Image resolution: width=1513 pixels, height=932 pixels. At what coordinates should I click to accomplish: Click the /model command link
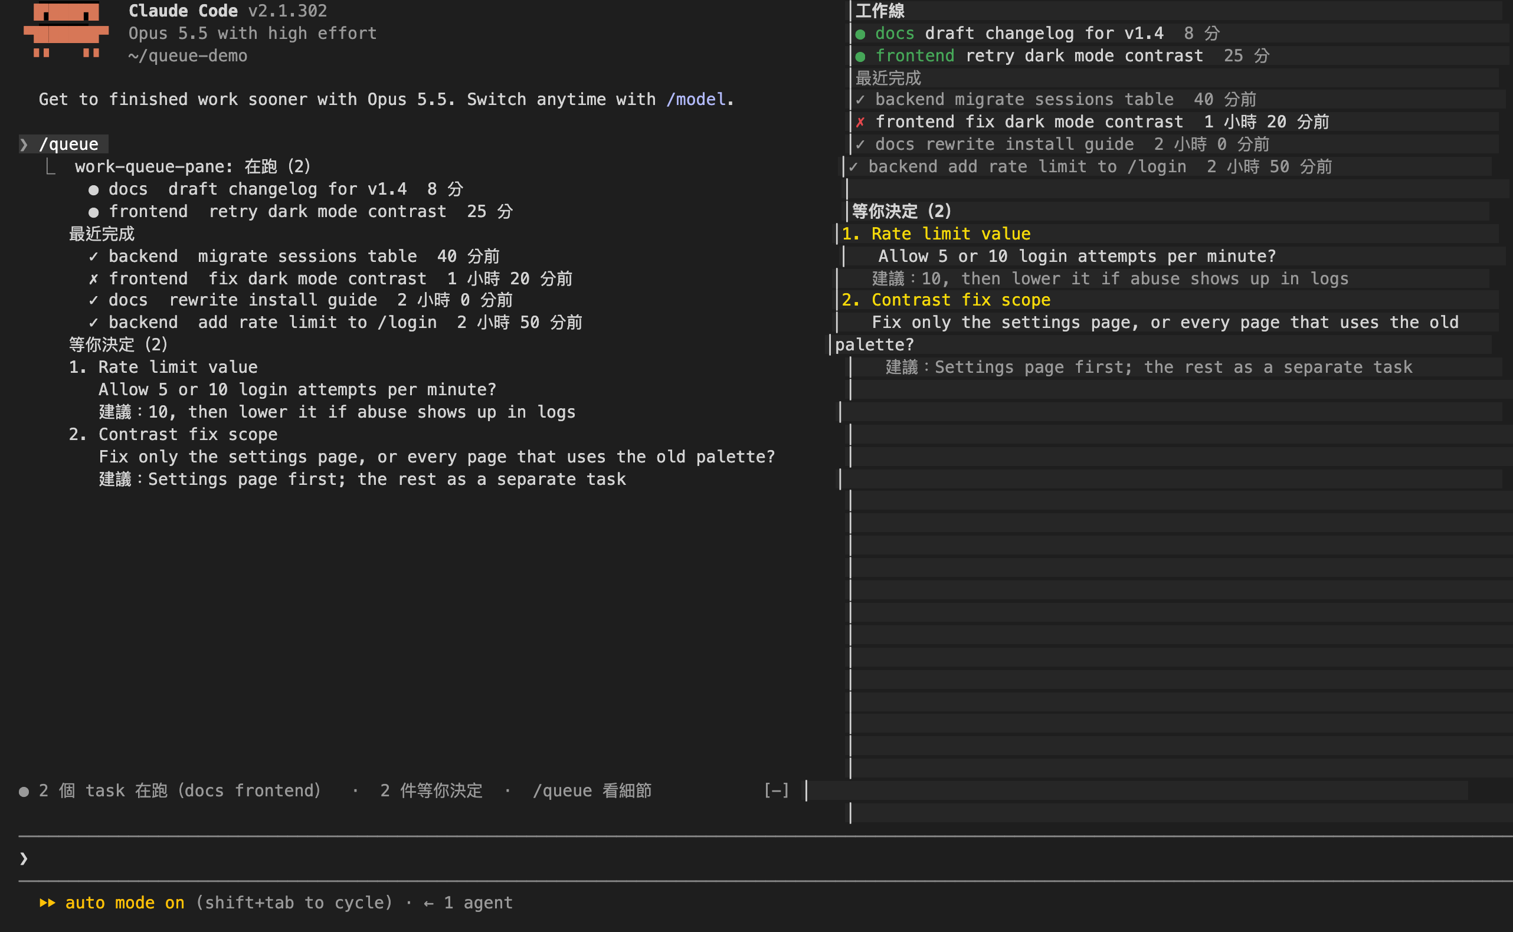696,99
